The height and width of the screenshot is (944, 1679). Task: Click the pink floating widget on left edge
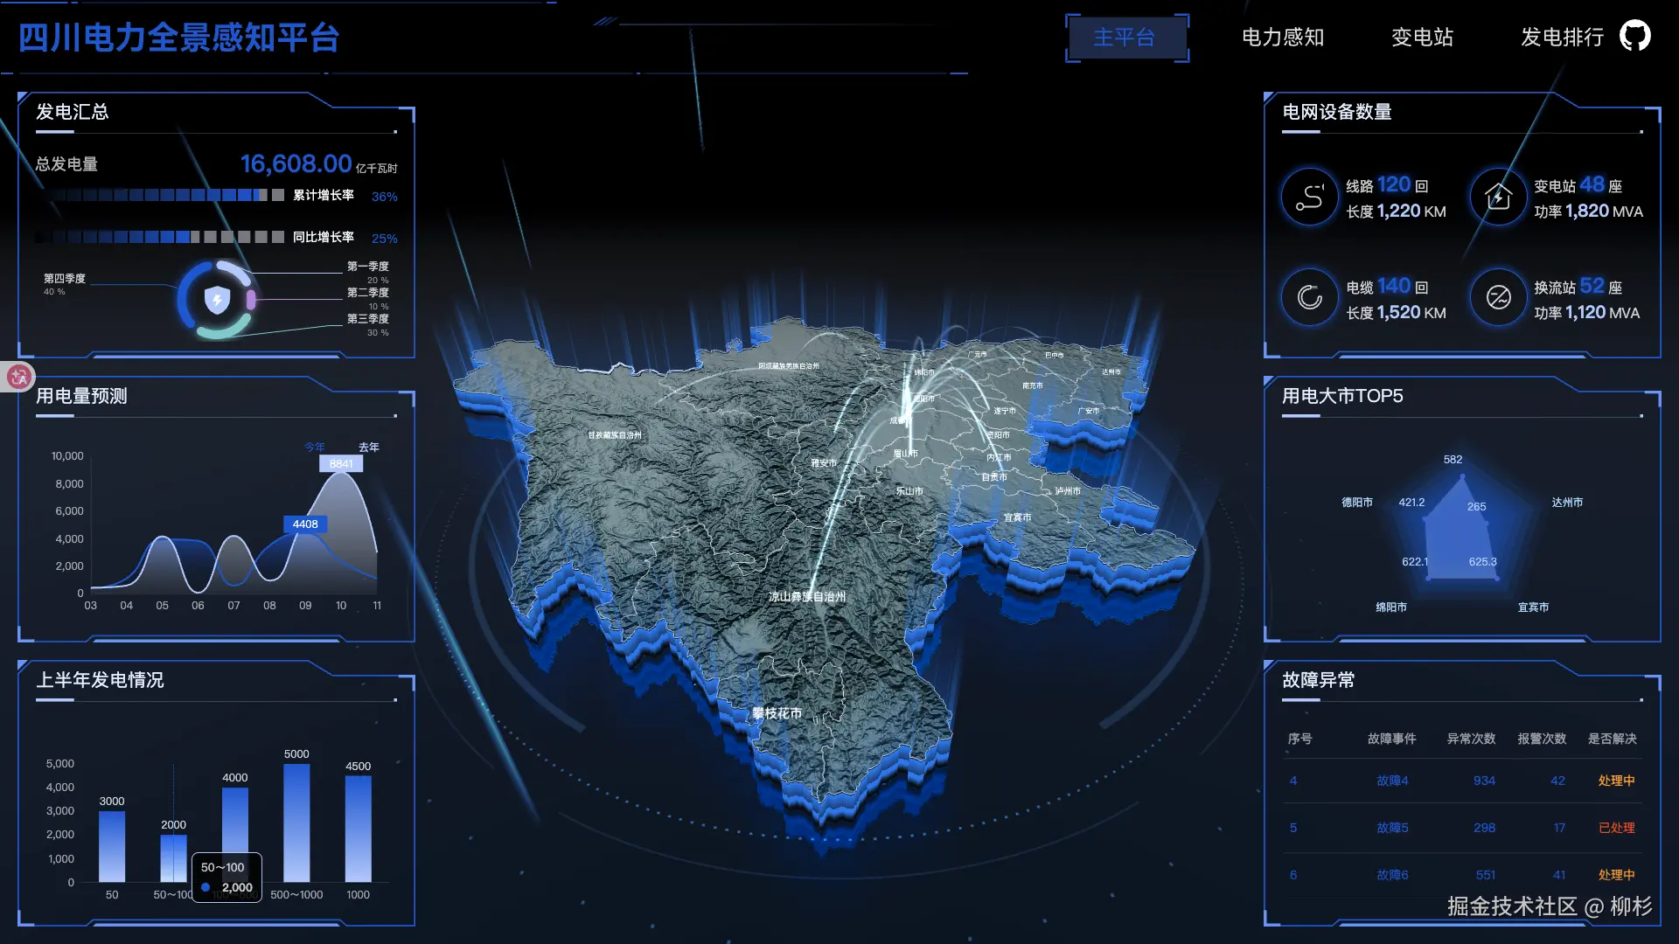tap(17, 377)
